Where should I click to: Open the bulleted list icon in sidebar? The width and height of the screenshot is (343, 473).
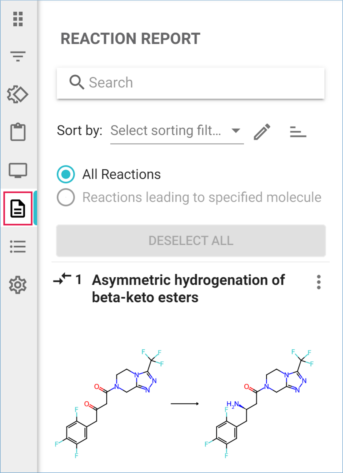click(18, 246)
